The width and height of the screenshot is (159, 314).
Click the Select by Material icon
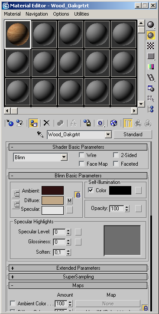click(151, 98)
